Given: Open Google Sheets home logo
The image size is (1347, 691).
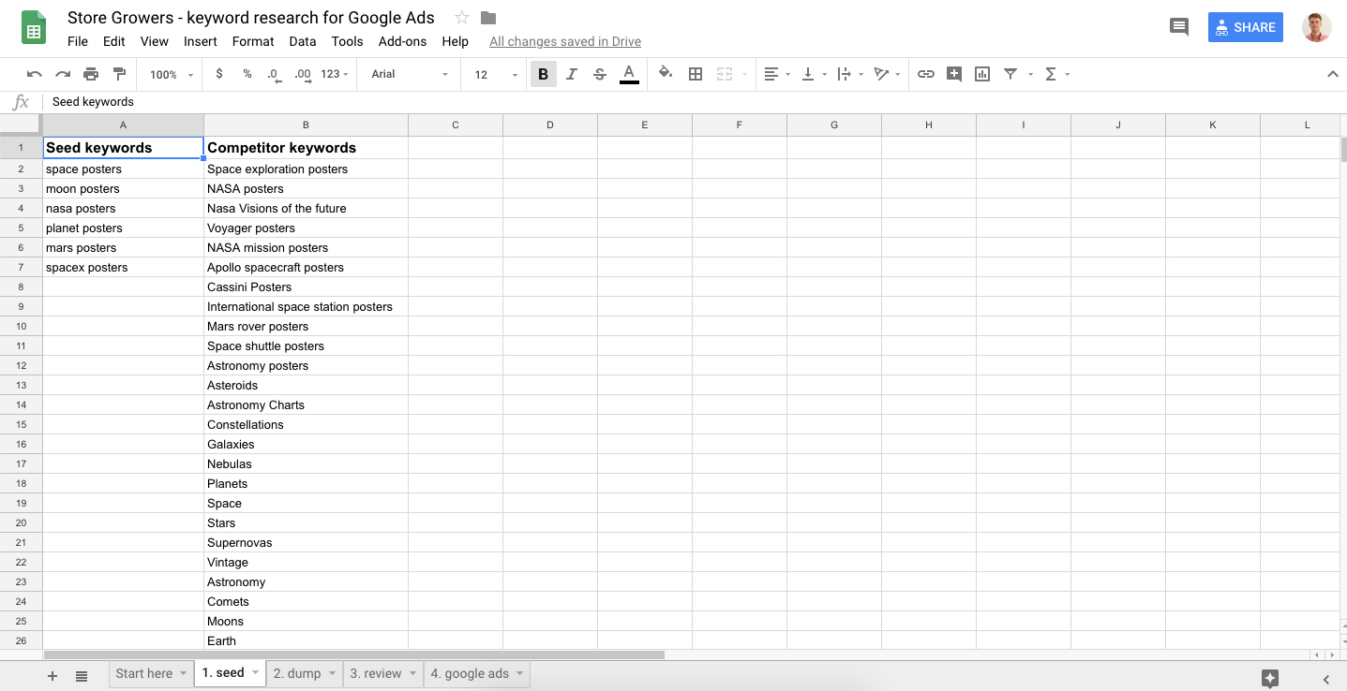Looking at the screenshot, I should point(34,28).
